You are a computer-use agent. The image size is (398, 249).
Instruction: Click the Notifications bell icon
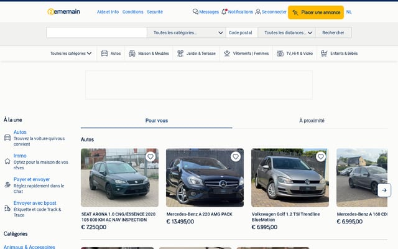pyautogui.click(x=224, y=12)
